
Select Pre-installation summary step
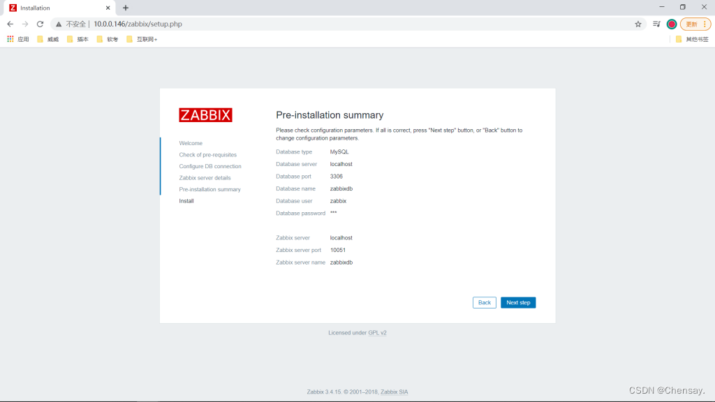pos(209,190)
